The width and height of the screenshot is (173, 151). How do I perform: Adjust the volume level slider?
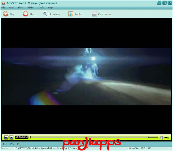[167, 138]
